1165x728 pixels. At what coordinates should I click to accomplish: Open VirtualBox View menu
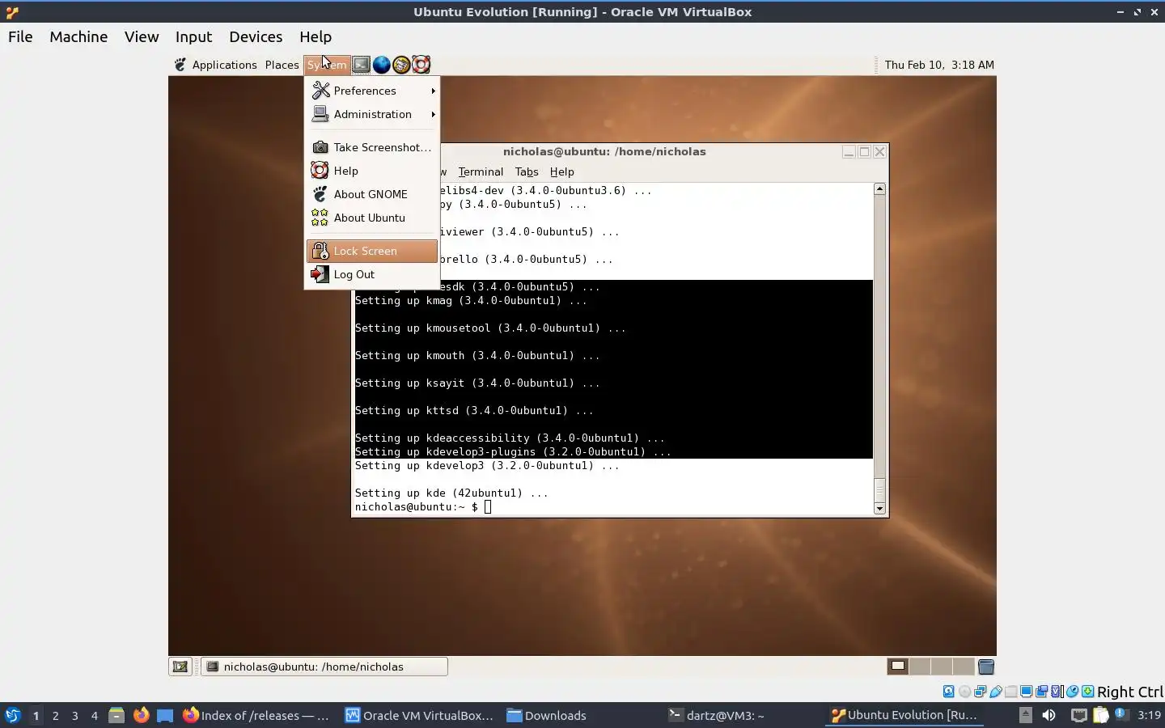tap(142, 36)
